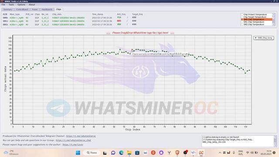Screen dimensions: 279x157
Task: Open the t.me/whatsmineroc channel link
Action: (x=81, y=136)
